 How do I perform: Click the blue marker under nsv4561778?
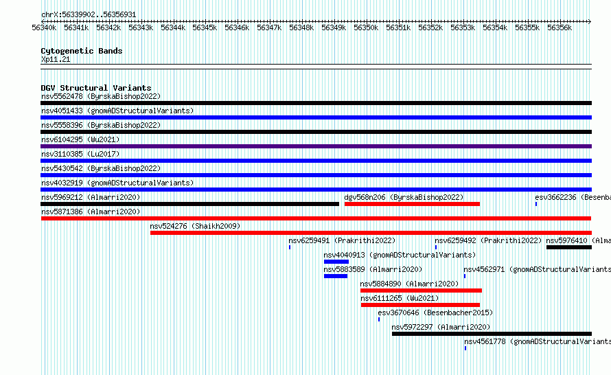pos(465,348)
